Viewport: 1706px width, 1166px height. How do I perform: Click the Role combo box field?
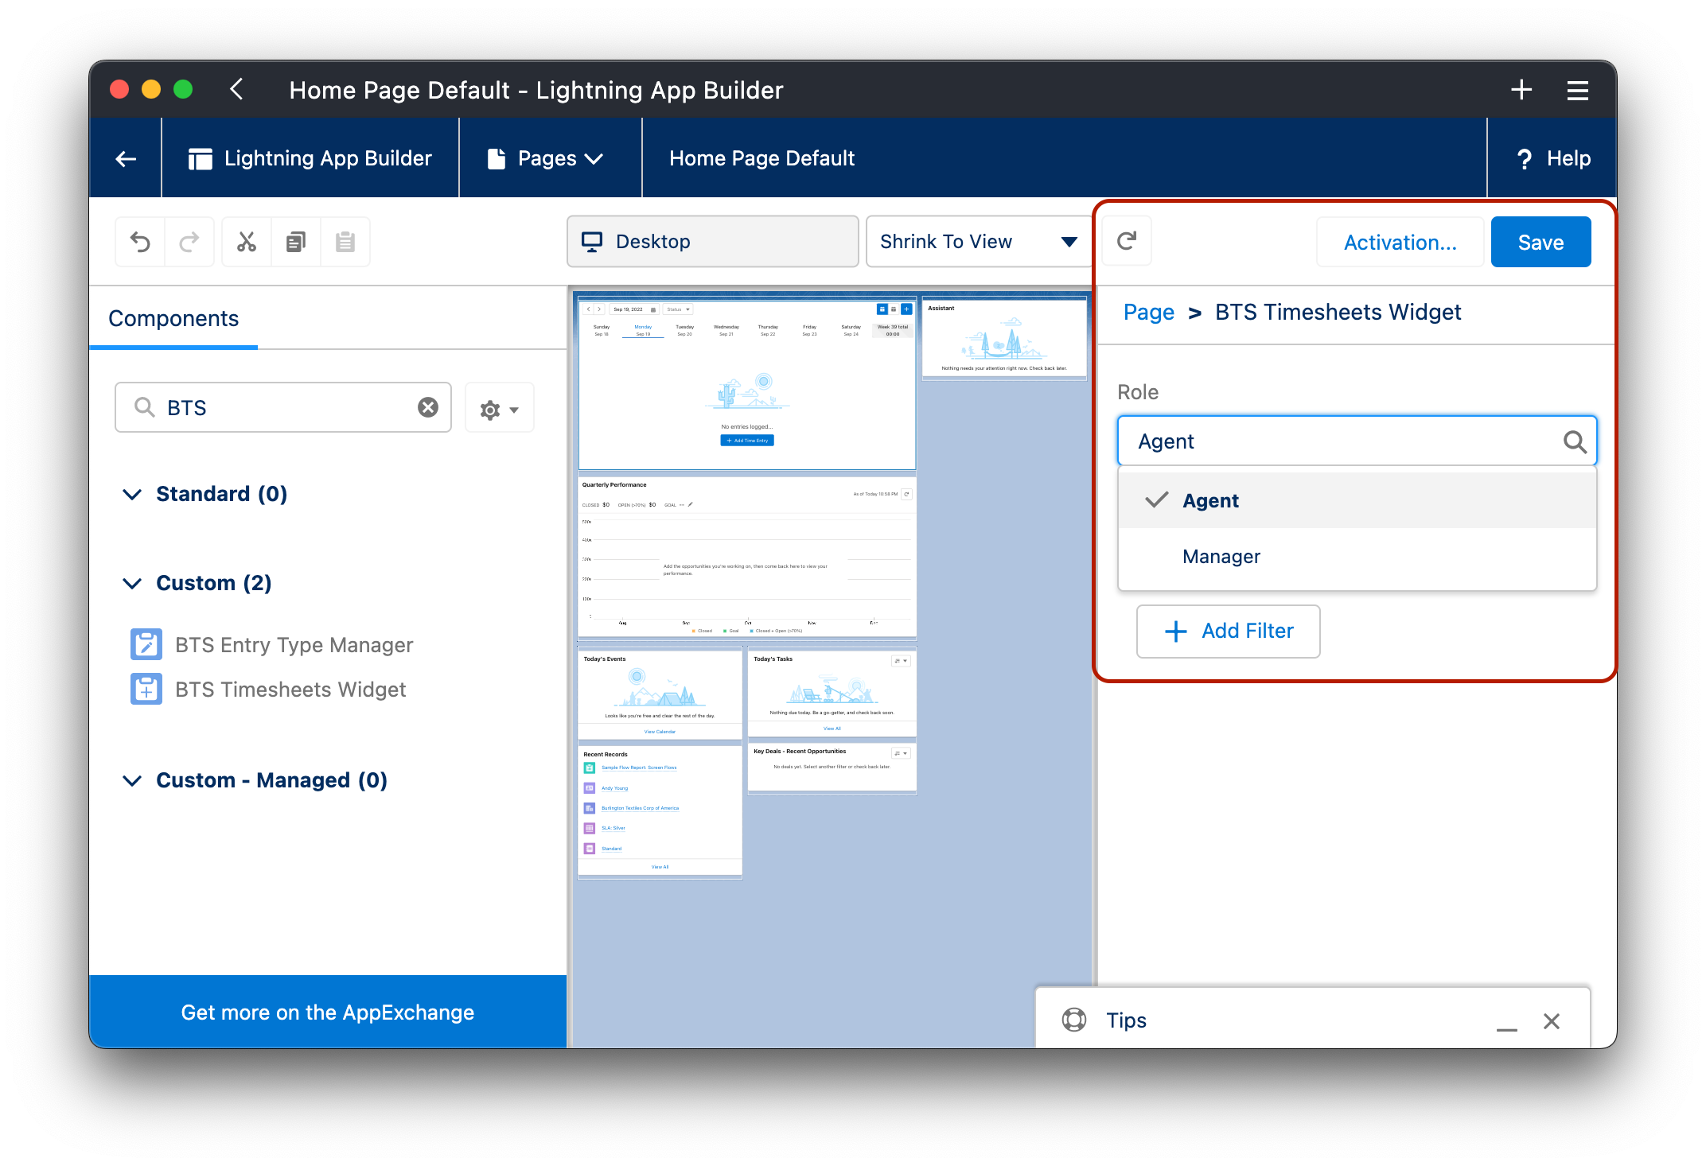coord(1357,441)
